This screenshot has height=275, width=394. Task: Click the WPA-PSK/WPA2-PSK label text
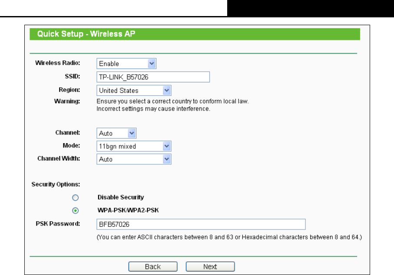tap(128, 210)
